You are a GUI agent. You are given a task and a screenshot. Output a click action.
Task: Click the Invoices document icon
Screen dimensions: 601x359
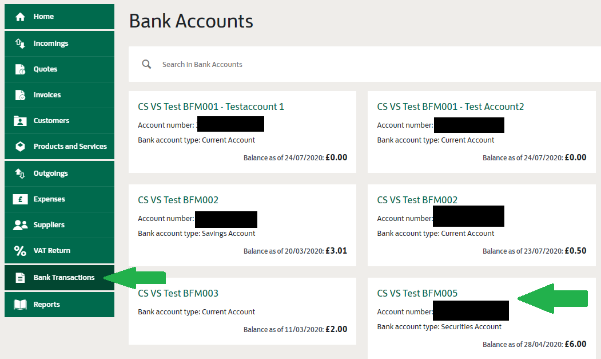pos(21,95)
